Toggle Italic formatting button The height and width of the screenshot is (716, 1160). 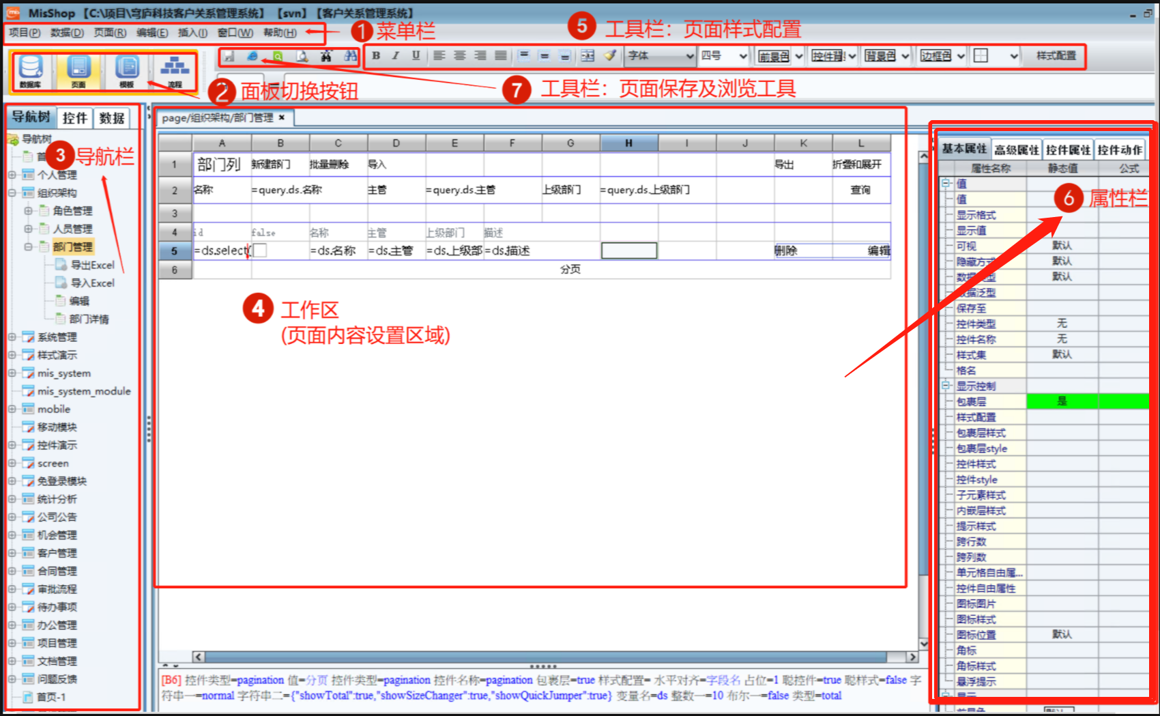pos(396,56)
